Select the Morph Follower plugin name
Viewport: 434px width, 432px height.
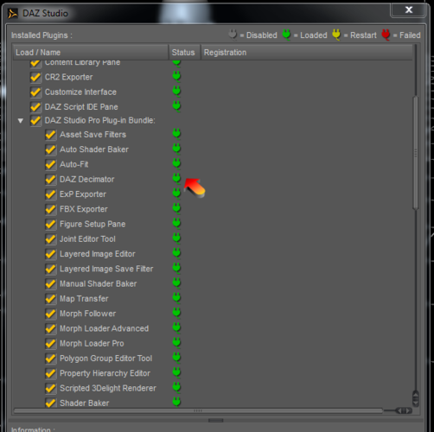[87, 314]
